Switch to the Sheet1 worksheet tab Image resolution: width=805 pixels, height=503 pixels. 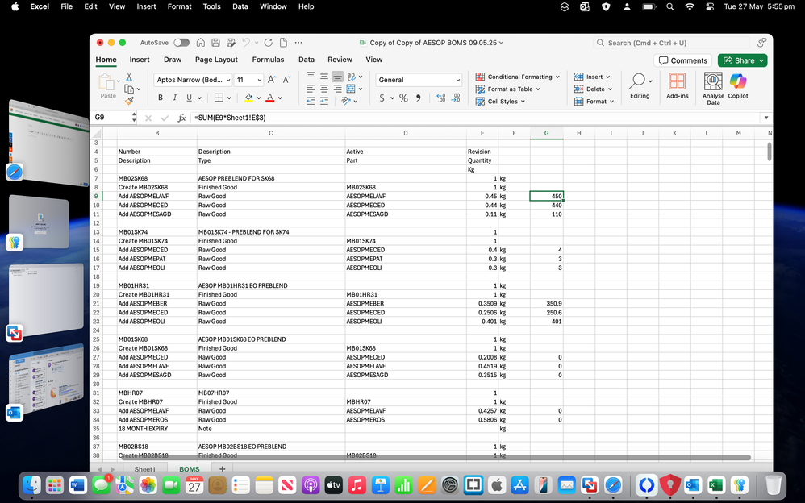(x=144, y=469)
